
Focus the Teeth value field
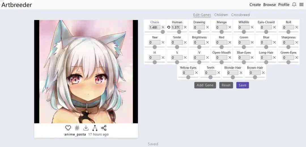point(210,73)
